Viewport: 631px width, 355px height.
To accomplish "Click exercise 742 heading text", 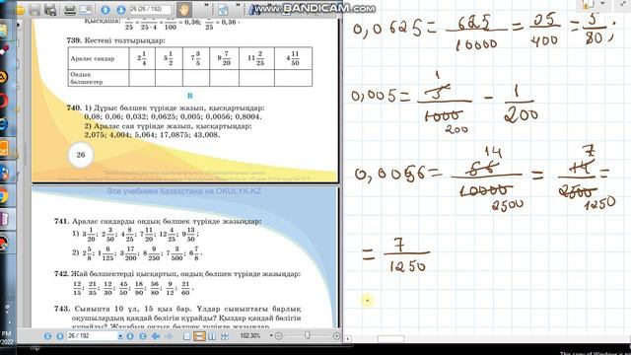I will coord(177,274).
